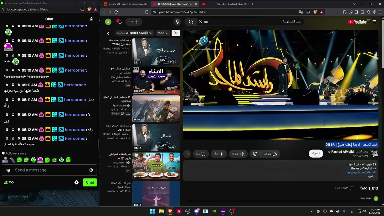
Task: Go back in the YouTube browser window
Action: (104, 12)
